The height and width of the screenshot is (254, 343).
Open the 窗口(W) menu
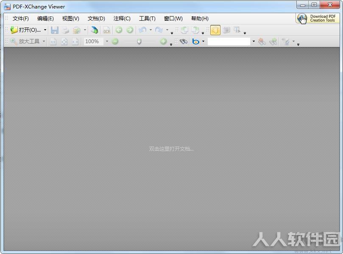point(173,19)
